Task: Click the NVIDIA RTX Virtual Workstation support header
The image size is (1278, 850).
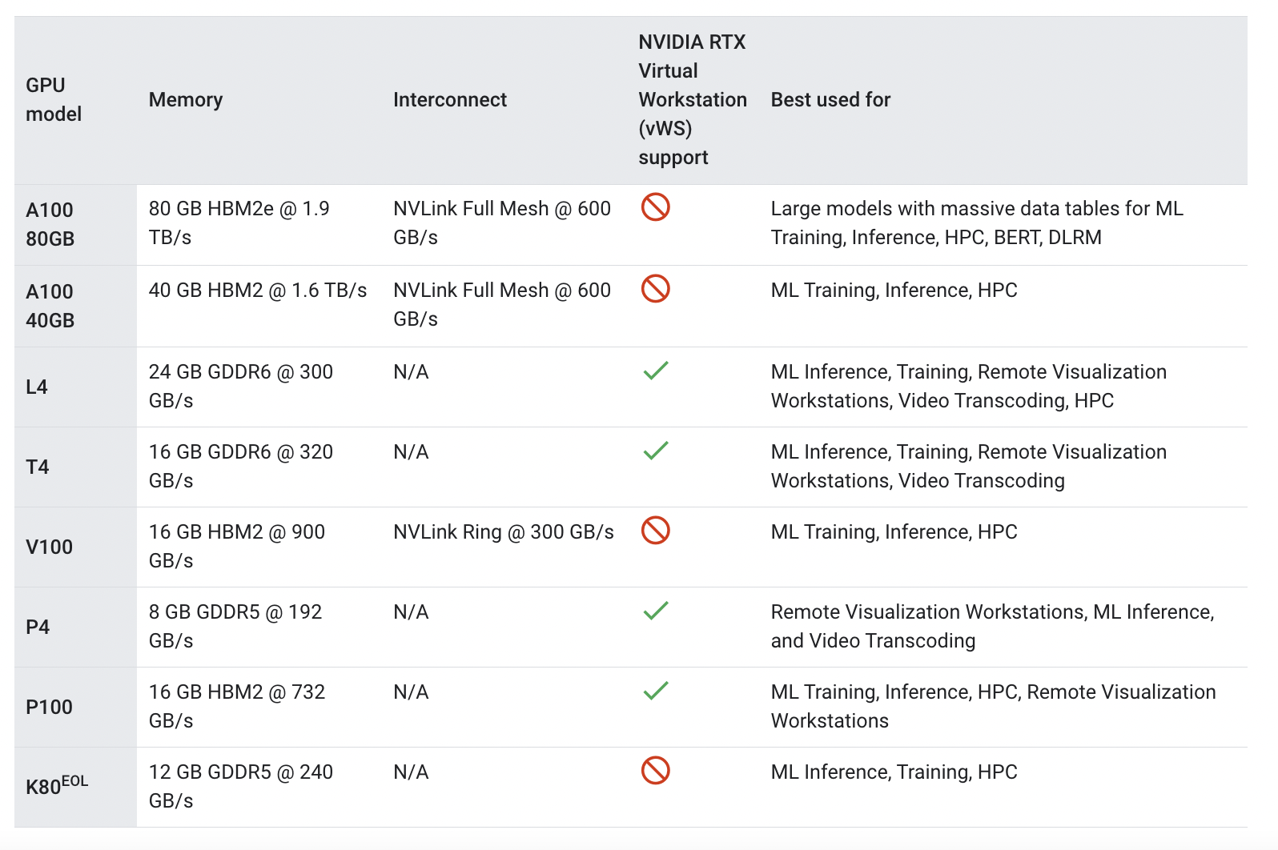Action: pyautogui.click(x=692, y=99)
